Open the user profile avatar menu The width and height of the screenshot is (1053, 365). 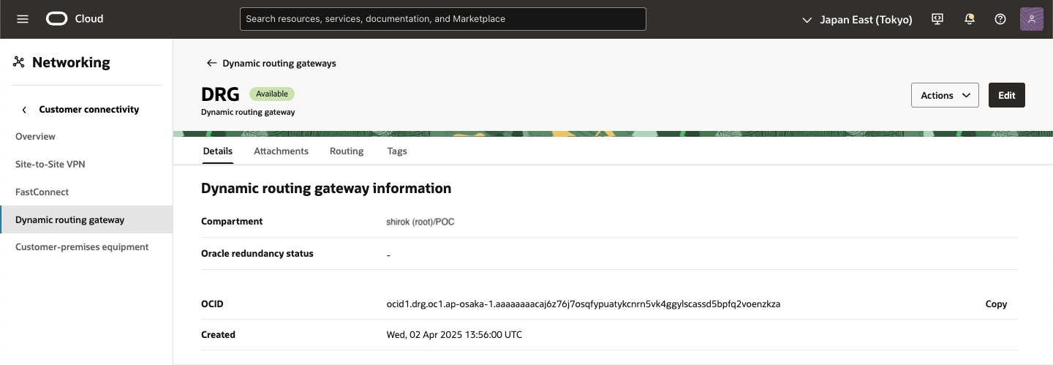click(1031, 19)
